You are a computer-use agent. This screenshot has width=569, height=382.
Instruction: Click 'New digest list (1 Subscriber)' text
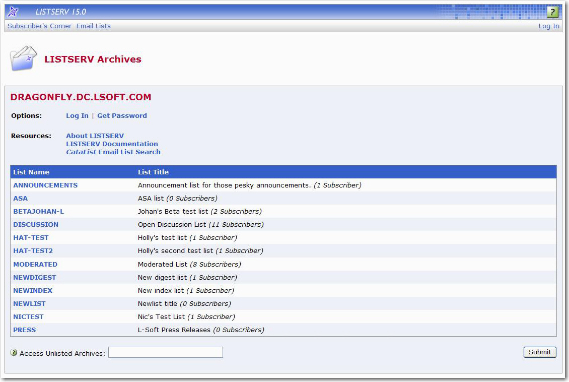tap(187, 277)
